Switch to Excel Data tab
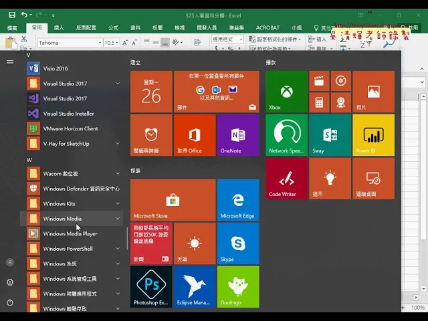Viewport: 428px width, 321px height. [x=135, y=28]
